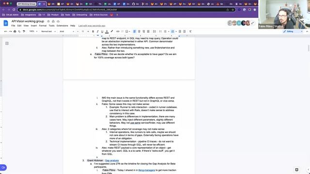Screen dimensions: 310x174
Task: Click the Clear formatting icon
Action: click(190, 31)
